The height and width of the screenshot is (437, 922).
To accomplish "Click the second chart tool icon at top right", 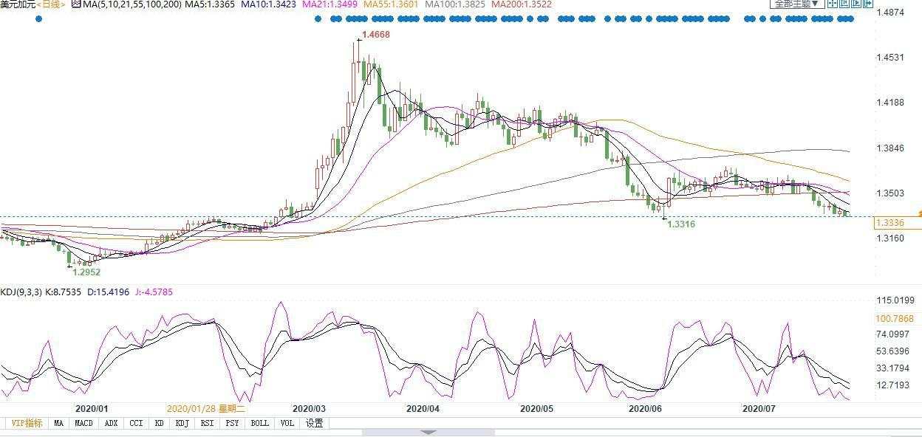I will tap(844, 3).
